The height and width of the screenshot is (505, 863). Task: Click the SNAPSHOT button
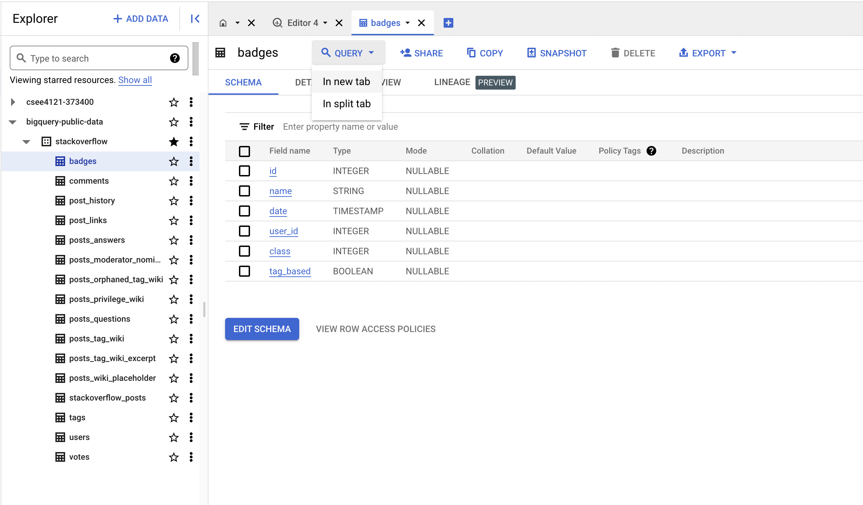click(557, 53)
